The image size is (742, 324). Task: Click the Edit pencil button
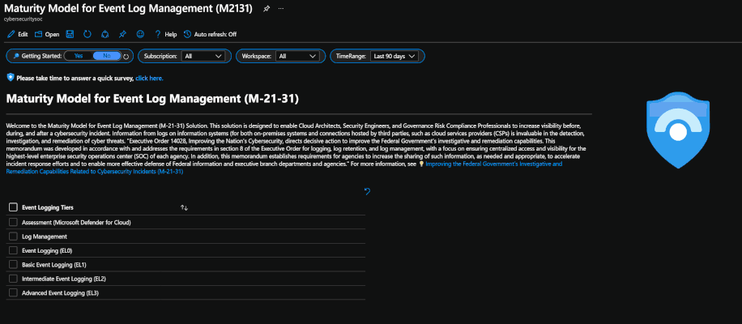pyautogui.click(x=18, y=35)
